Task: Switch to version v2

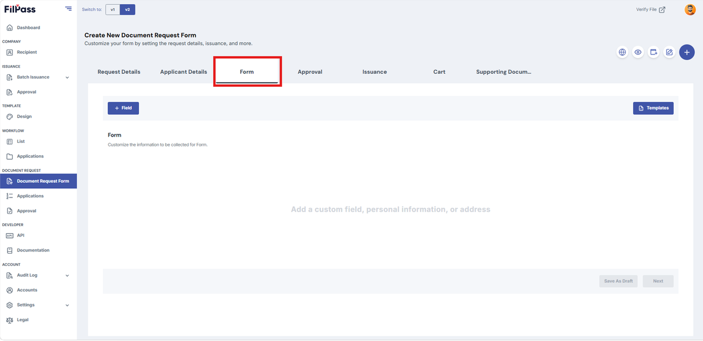Action: [127, 9]
